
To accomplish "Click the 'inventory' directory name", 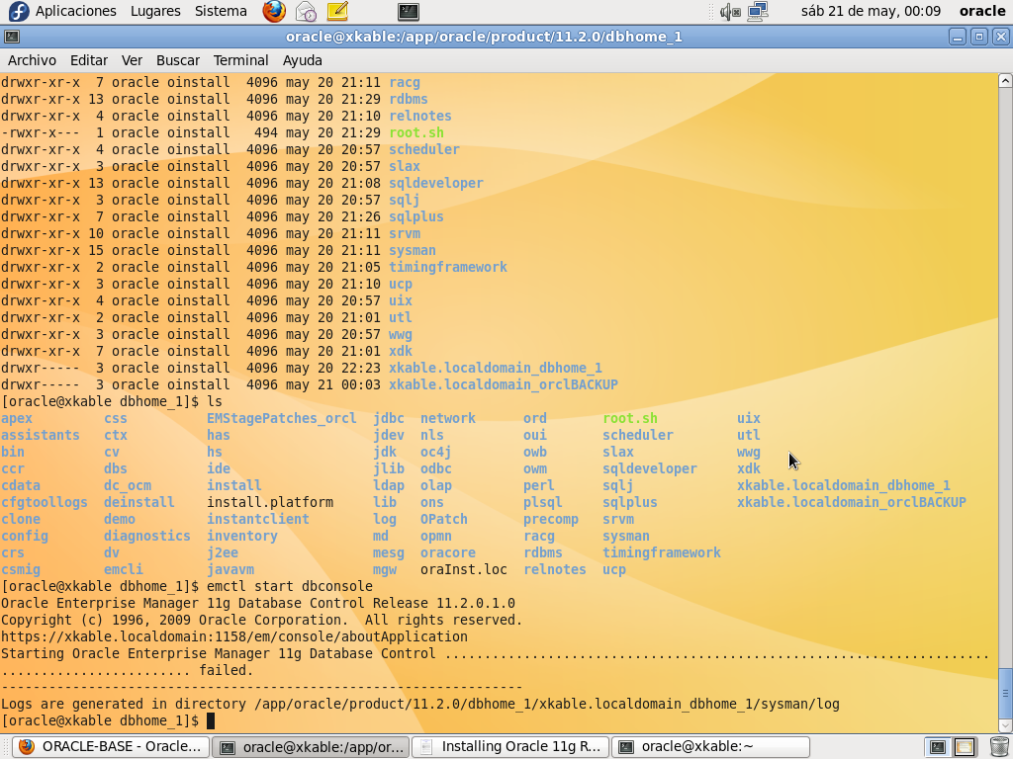I will click(242, 536).
